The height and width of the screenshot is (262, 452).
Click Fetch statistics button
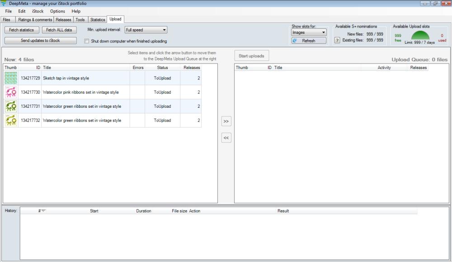22,30
